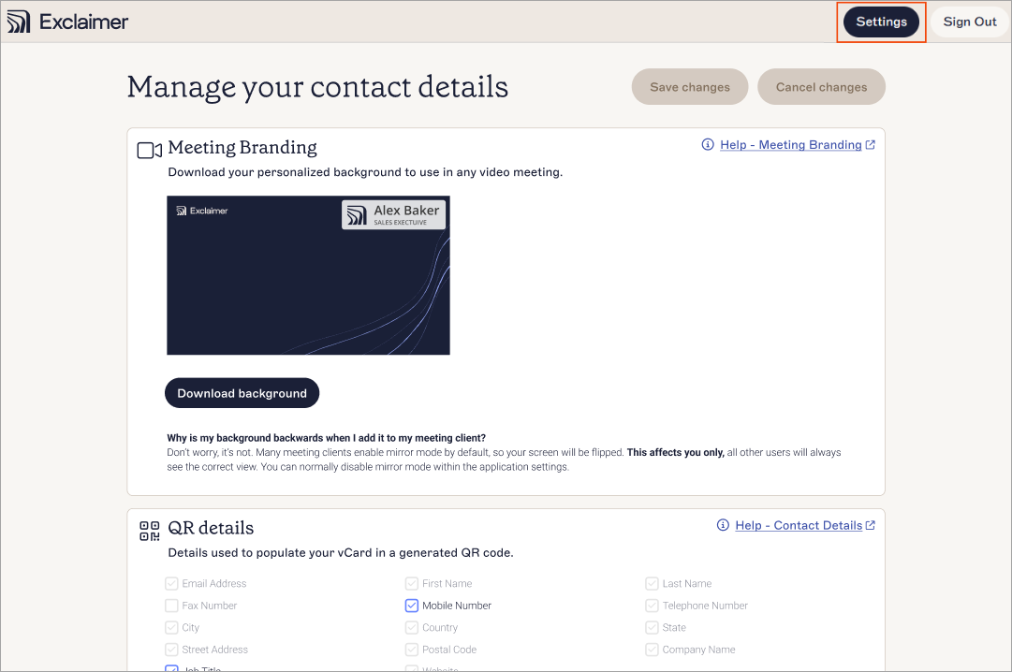Click the external link icon after Help - Meeting Branding
Viewport: 1012px width, 672px height.
tap(871, 144)
